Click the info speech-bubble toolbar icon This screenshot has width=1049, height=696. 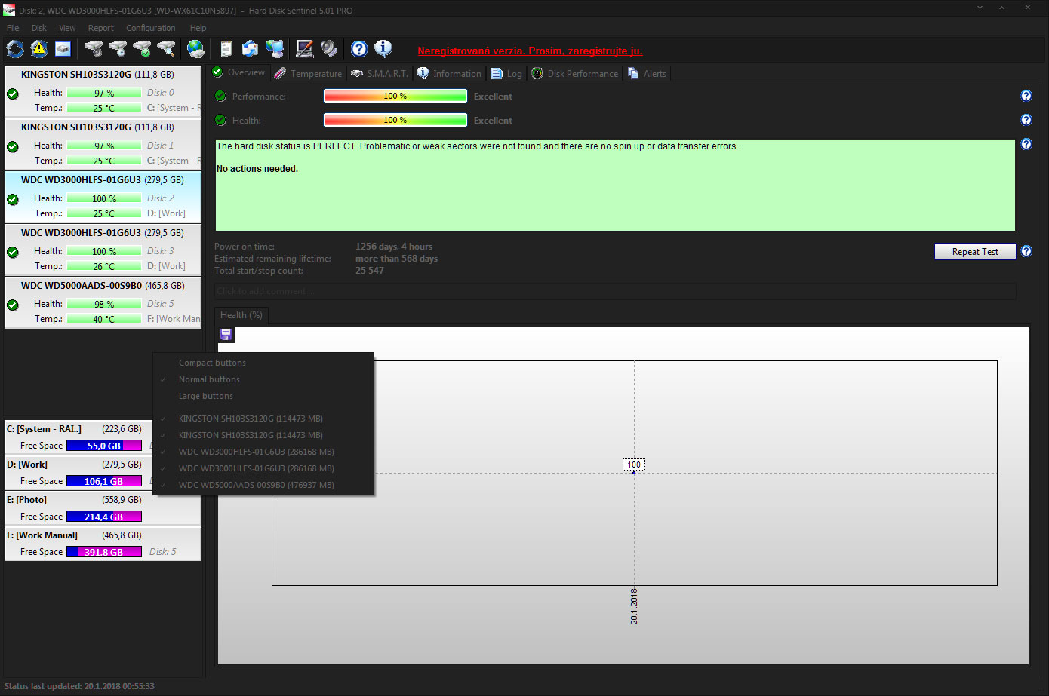point(383,49)
